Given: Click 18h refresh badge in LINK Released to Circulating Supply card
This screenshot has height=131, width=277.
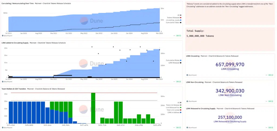Looking at the screenshot, I should click(271, 127).
